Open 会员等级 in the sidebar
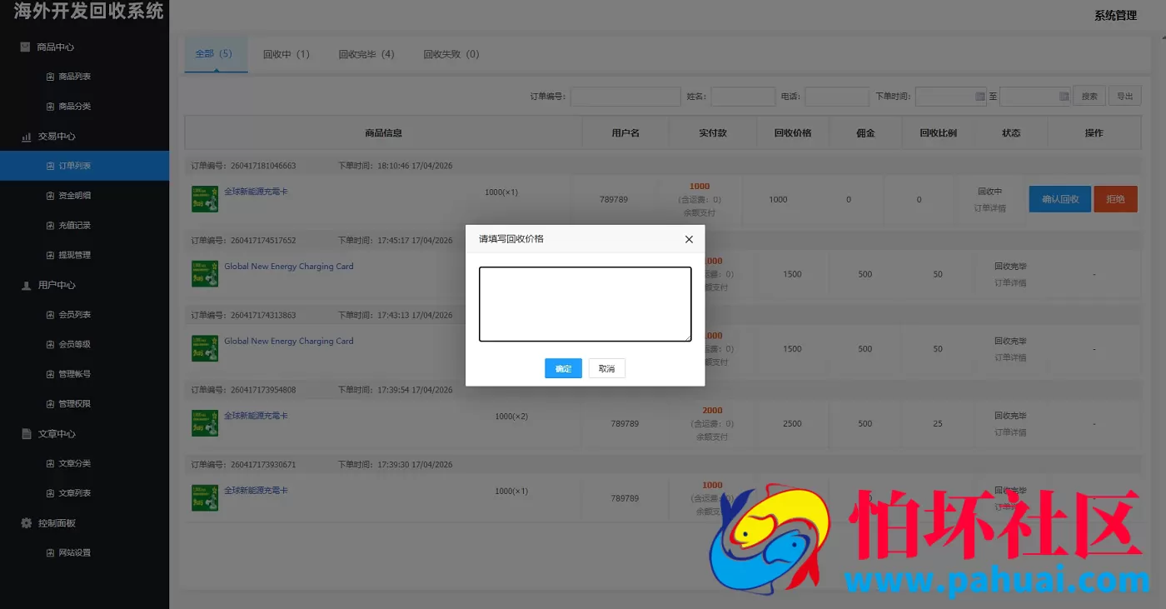1166x609 pixels. pos(74,344)
